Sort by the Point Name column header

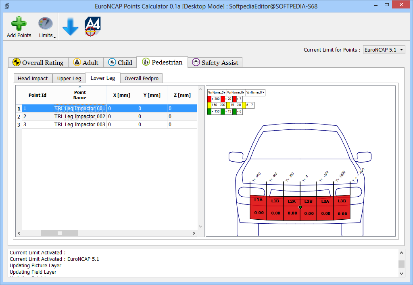(x=80, y=95)
